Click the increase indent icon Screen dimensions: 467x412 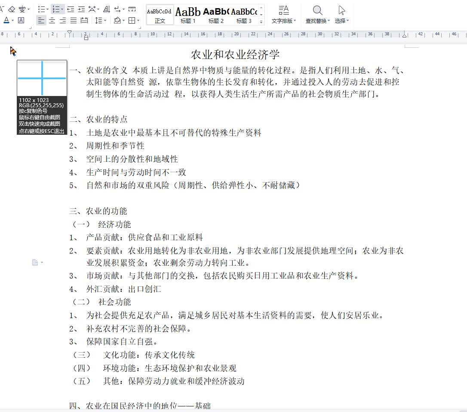pos(81,9)
